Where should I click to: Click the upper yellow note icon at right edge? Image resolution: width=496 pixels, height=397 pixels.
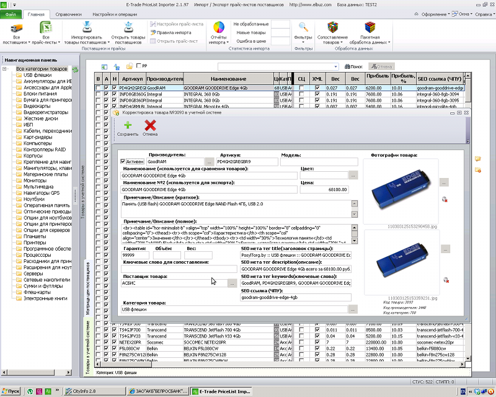(477, 159)
